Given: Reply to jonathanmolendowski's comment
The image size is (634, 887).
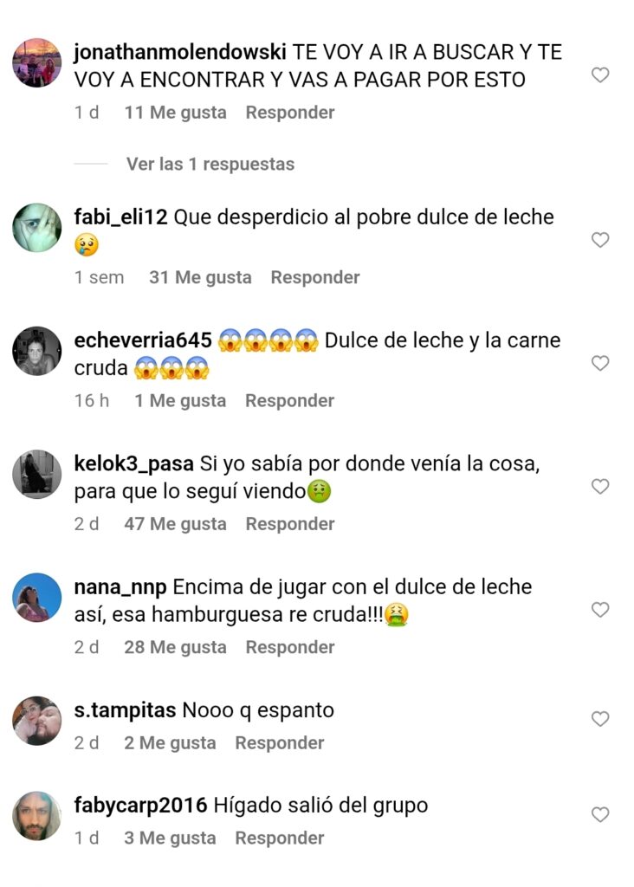Looking at the screenshot, I should point(290,113).
